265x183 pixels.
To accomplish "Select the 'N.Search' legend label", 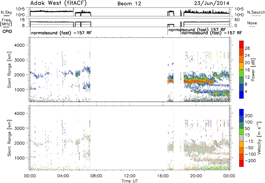I will [256, 12].
